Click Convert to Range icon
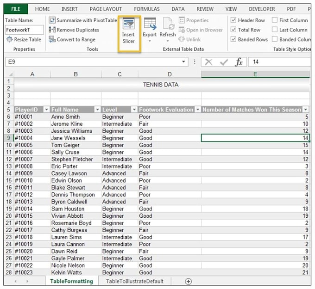 click(52, 40)
